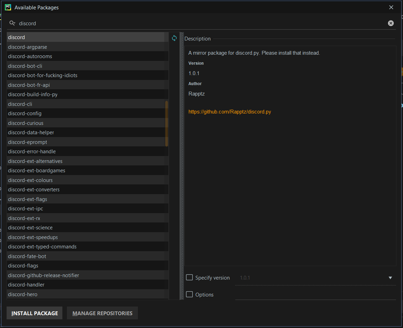Open the Rapptz discord.py GitHub link
The width and height of the screenshot is (403, 328).
[x=229, y=112]
